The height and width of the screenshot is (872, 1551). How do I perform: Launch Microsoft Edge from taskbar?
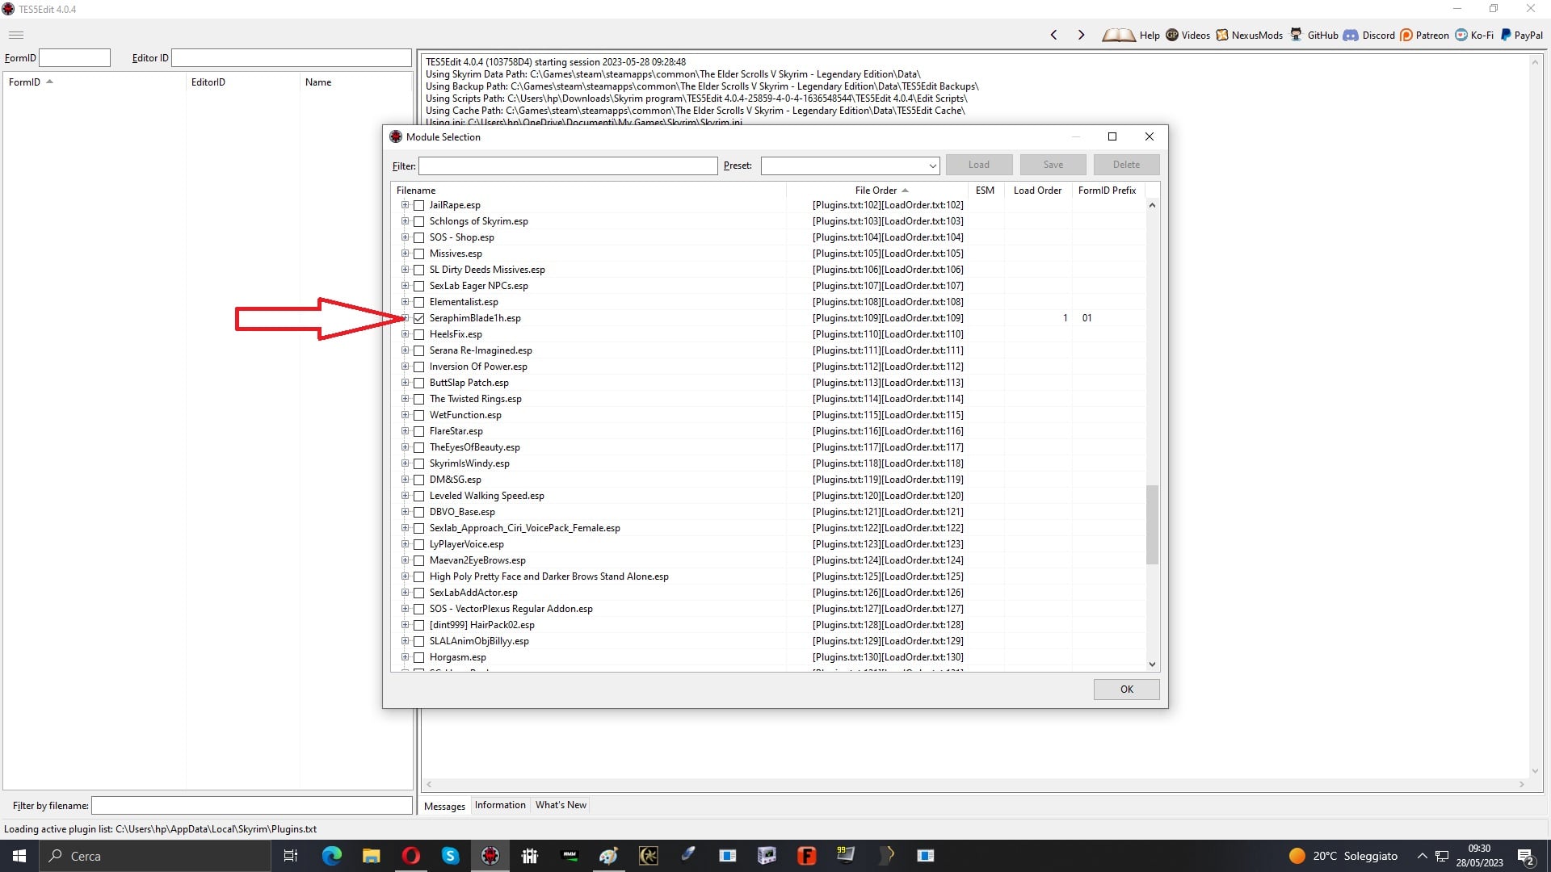click(x=332, y=856)
